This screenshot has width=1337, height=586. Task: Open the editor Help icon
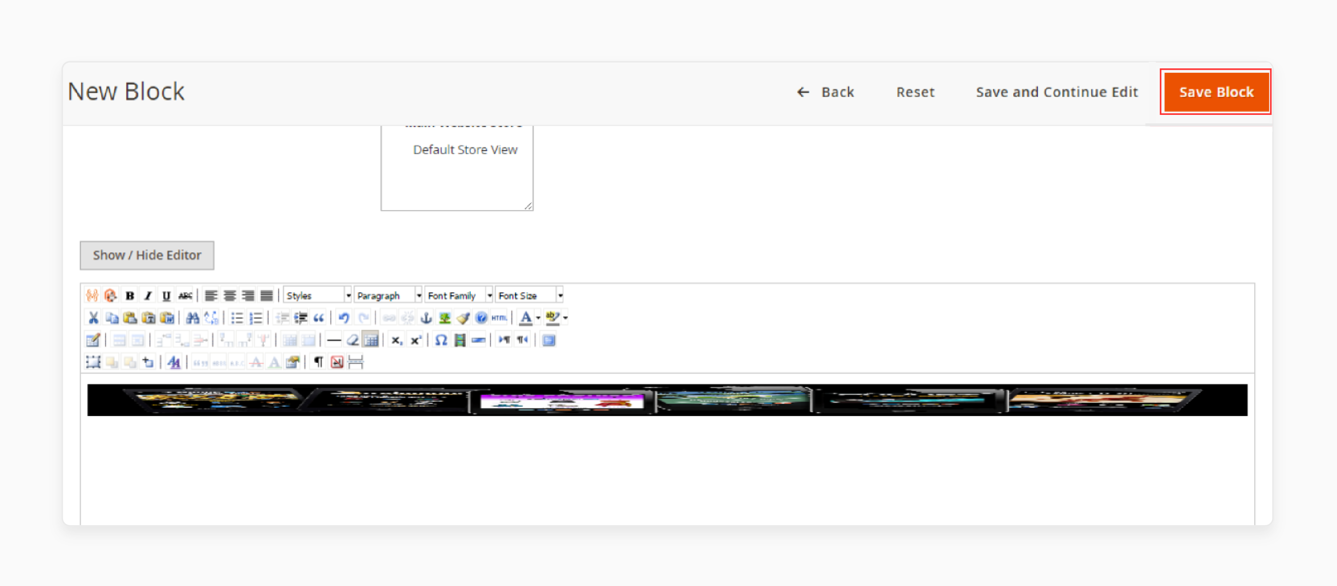tap(481, 317)
